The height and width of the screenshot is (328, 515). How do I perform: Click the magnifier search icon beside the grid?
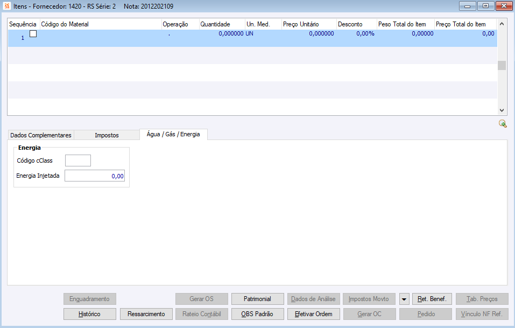[503, 124]
